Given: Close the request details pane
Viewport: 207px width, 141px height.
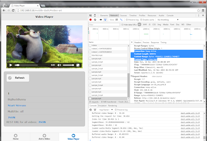Looking at the screenshot, I should [x=132, y=42].
